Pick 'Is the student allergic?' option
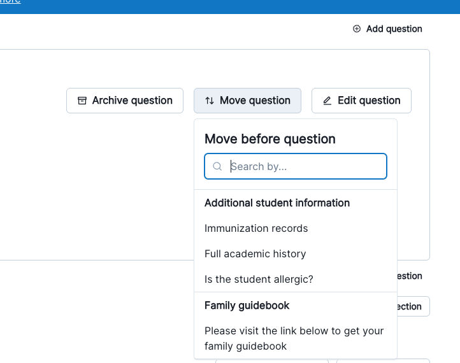Viewport: 460px width, 363px height. point(259,279)
